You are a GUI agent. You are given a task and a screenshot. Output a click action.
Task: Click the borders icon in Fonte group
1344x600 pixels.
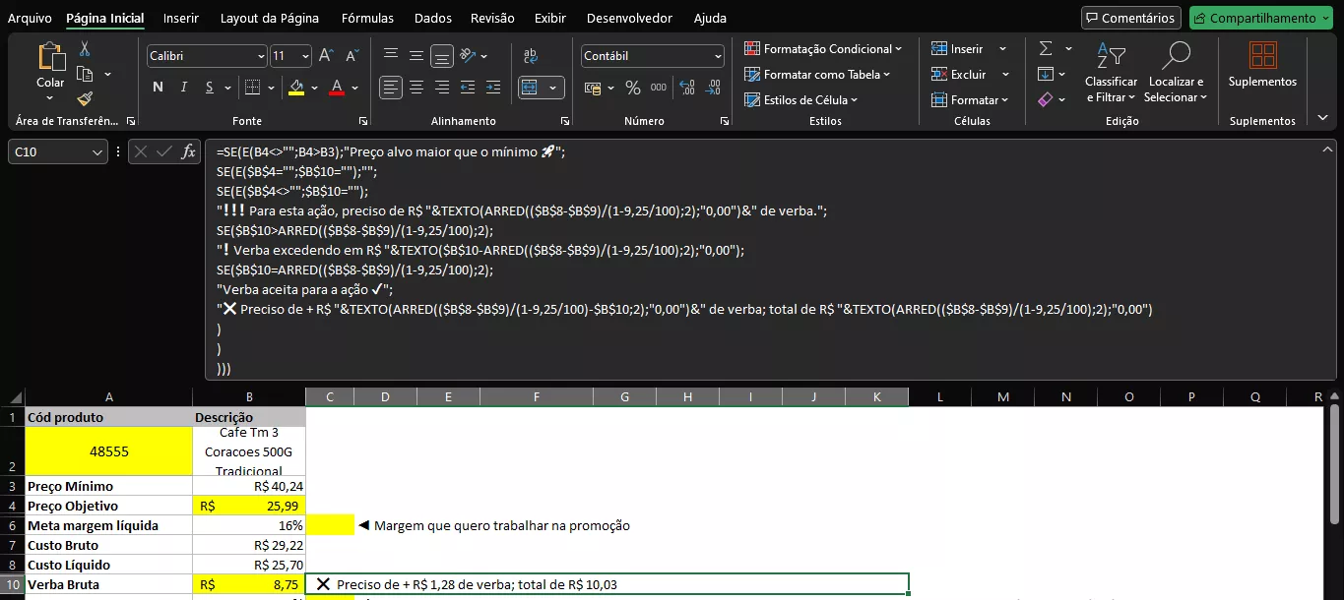point(253,88)
